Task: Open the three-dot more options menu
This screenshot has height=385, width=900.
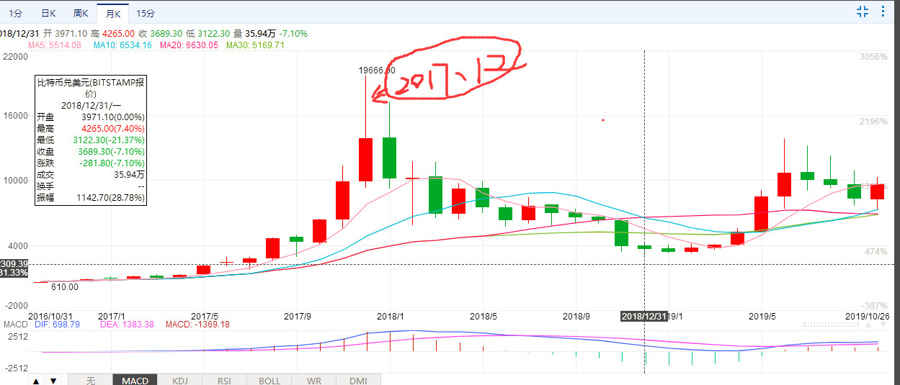Action: coord(884,11)
